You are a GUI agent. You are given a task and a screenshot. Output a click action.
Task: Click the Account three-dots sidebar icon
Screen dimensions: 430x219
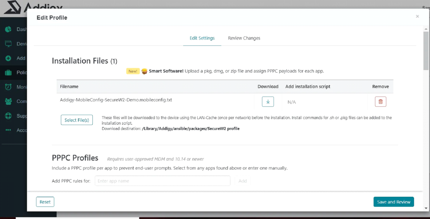(8, 130)
